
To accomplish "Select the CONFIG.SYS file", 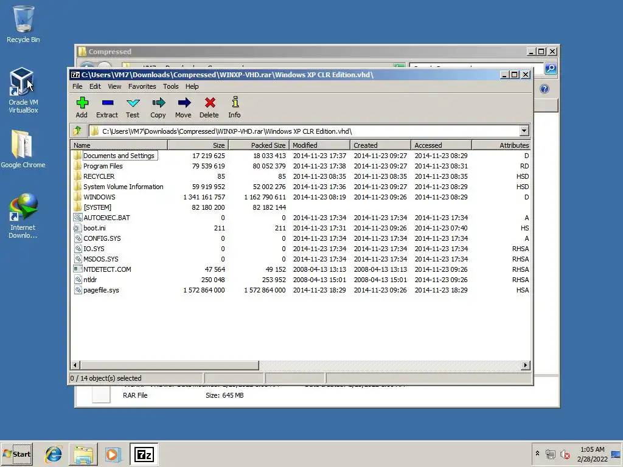I will tap(301, 238).
